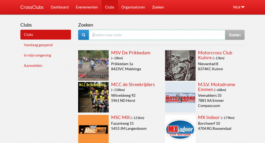Click the address text 'Witveldweg 92'
This screenshot has height=143, width=265.
click(x=123, y=96)
